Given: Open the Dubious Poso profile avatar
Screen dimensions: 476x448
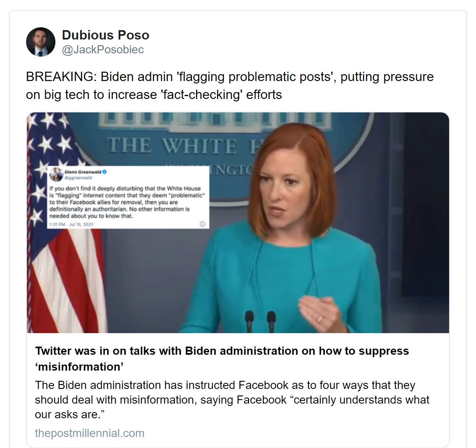Looking at the screenshot, I should pyautogui.click(x=41, y=42).
